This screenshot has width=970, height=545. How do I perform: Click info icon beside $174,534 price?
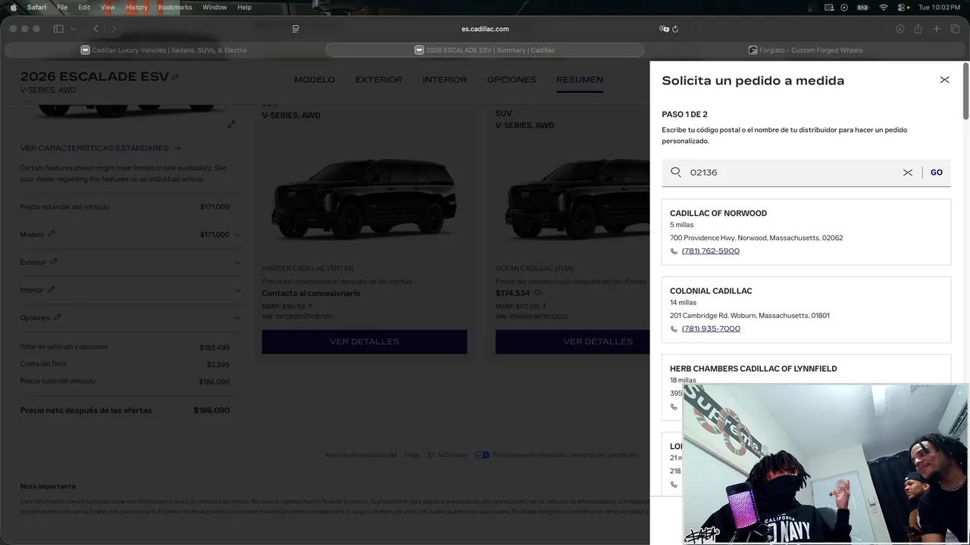538,293
